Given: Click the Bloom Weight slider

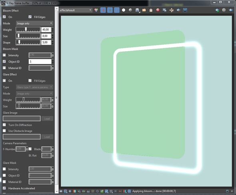Looking at the screenshot, I should click(x=28, y=30).
